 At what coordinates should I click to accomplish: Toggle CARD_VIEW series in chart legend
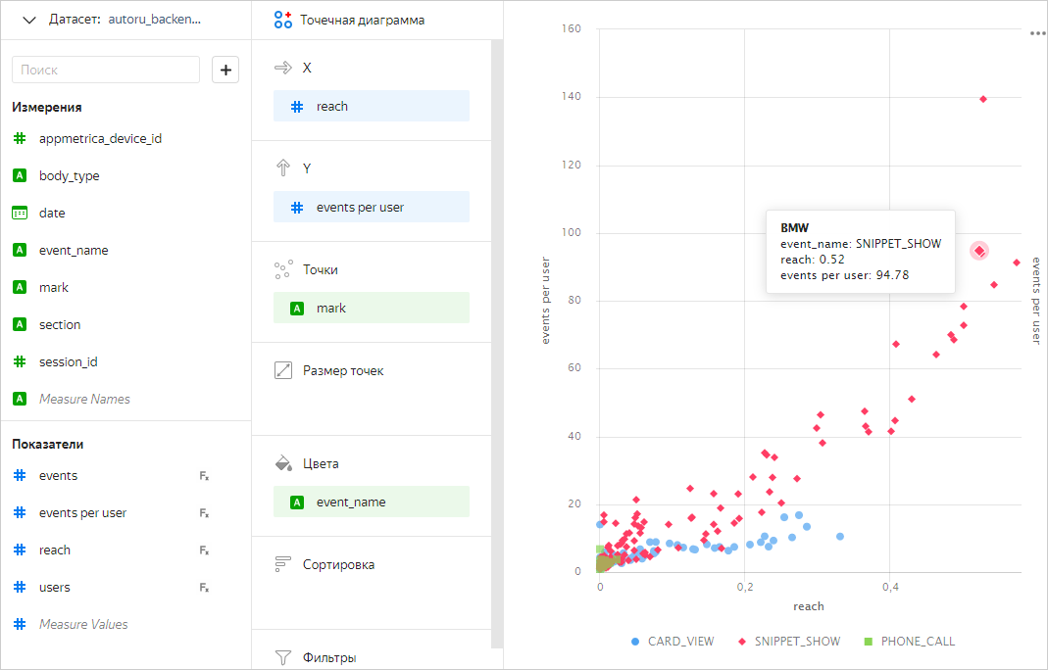click(x=673, y=642)
